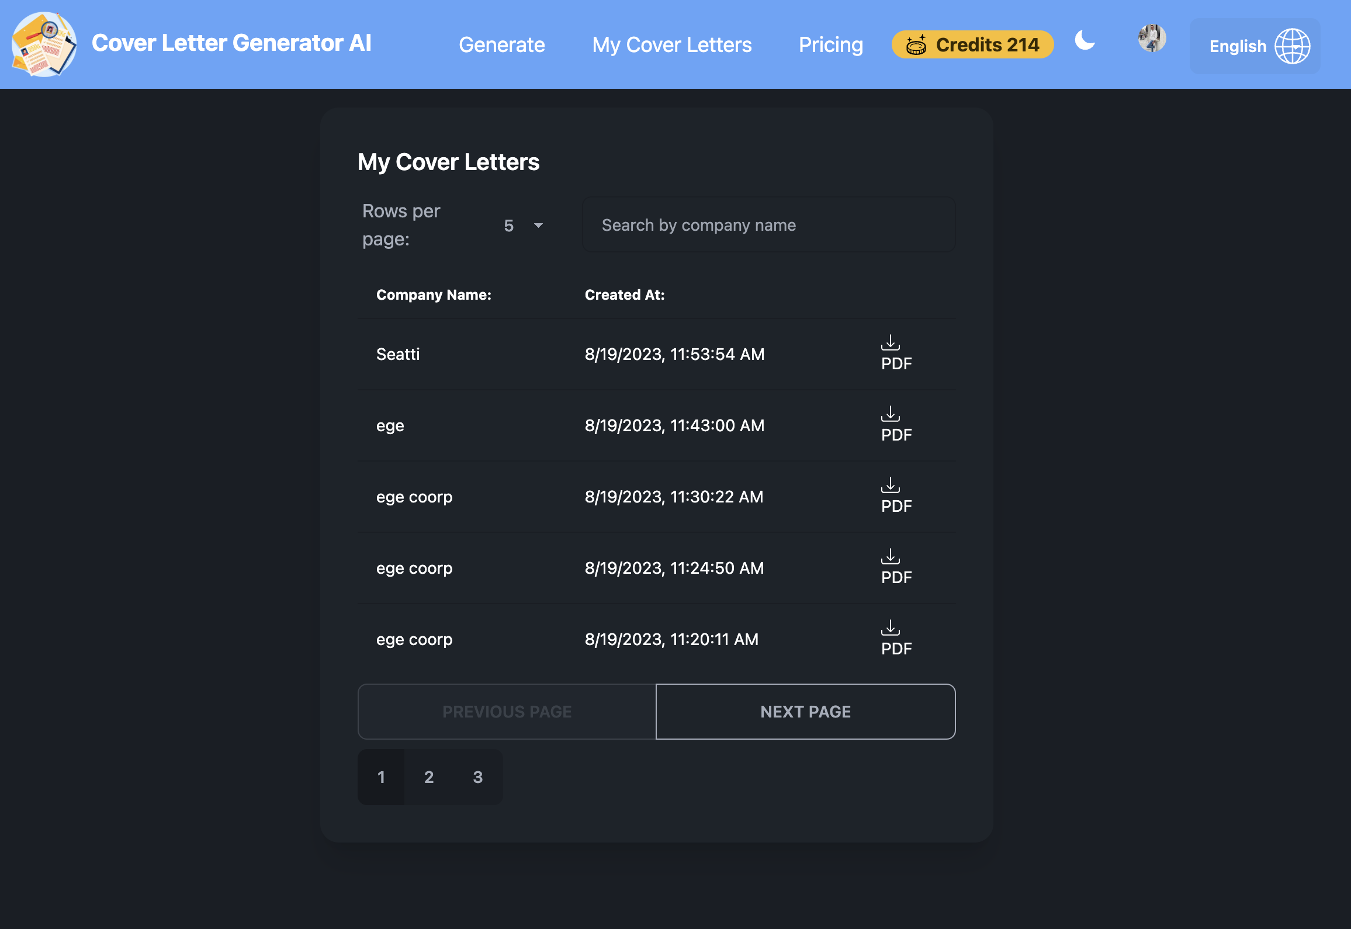
Task: Open the Credits 214 balance badge
Action: coord(972,44)
